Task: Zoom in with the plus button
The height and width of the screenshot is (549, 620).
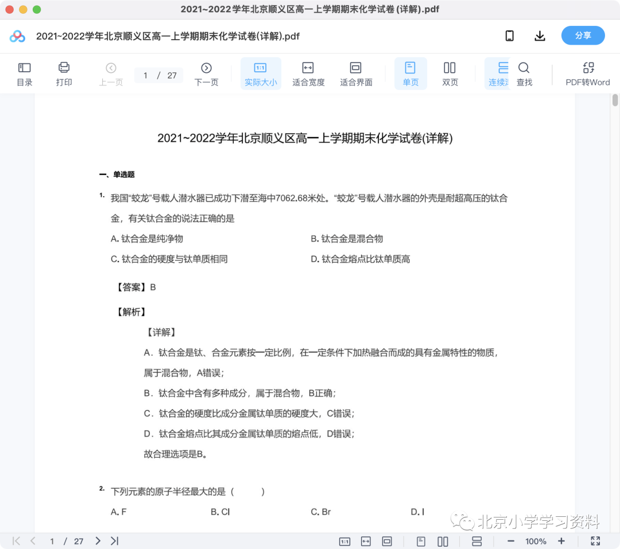Action: click(561, 541)
